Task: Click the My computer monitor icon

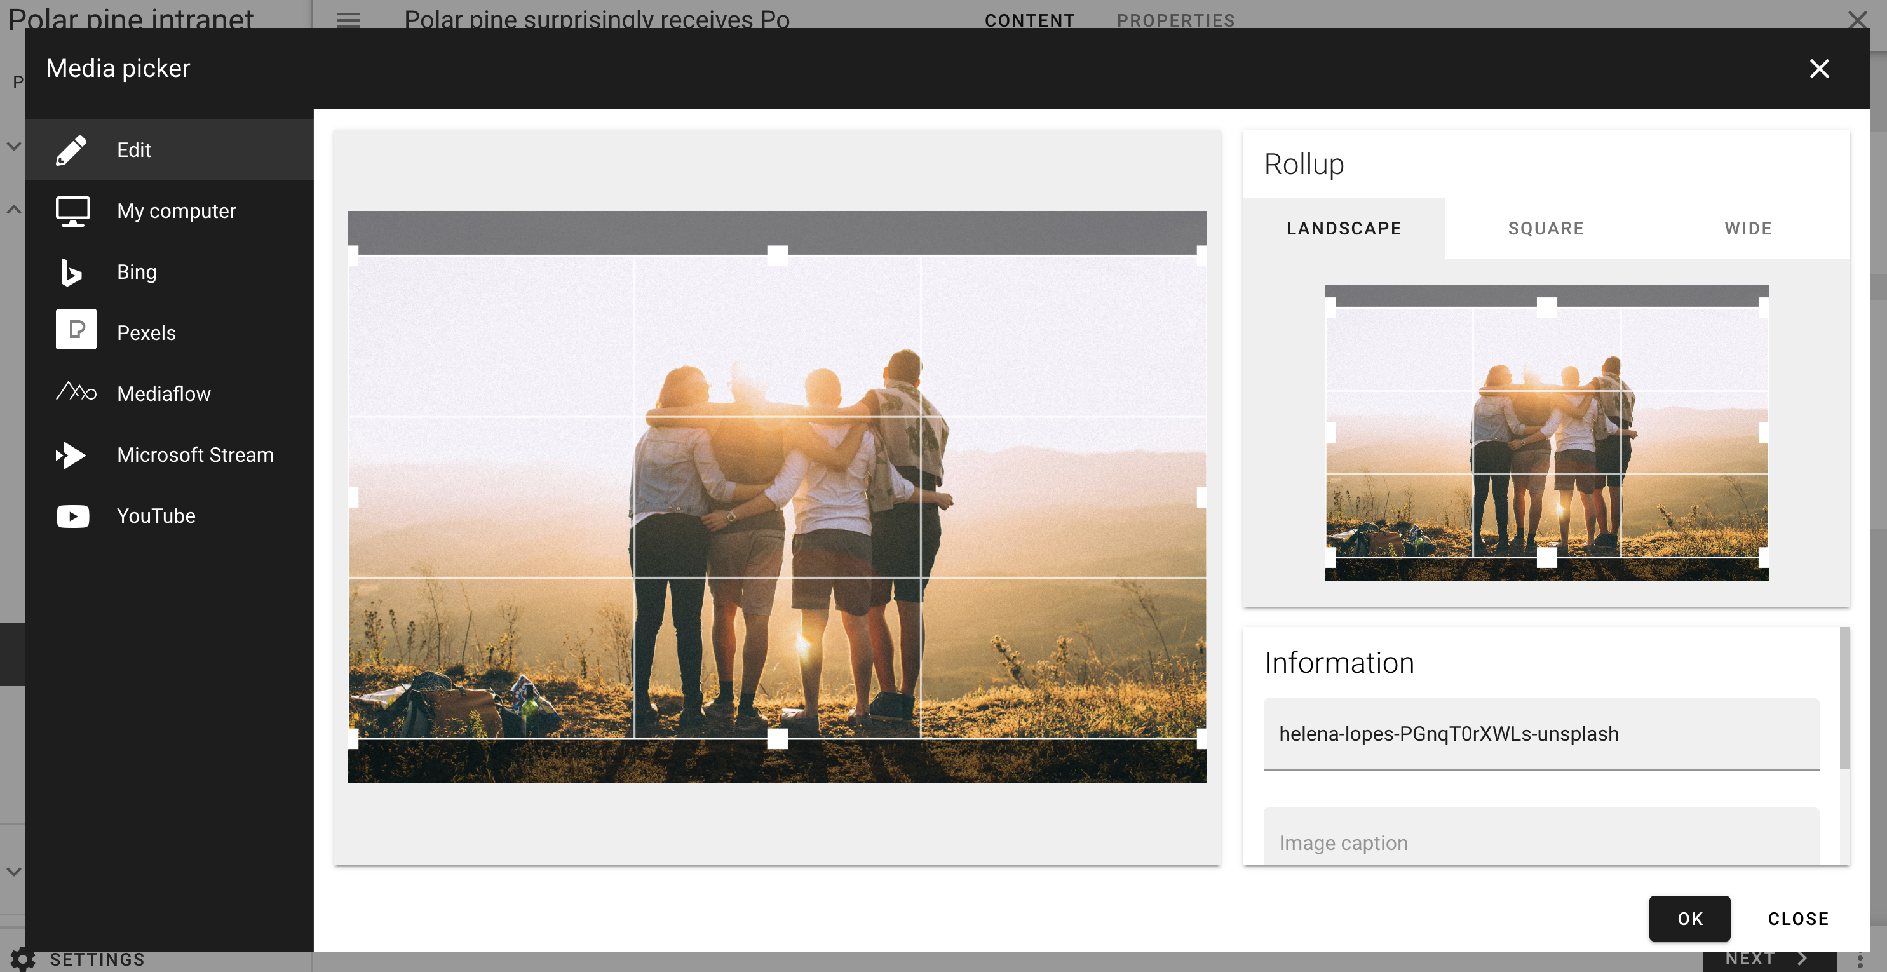Action: 72,212
